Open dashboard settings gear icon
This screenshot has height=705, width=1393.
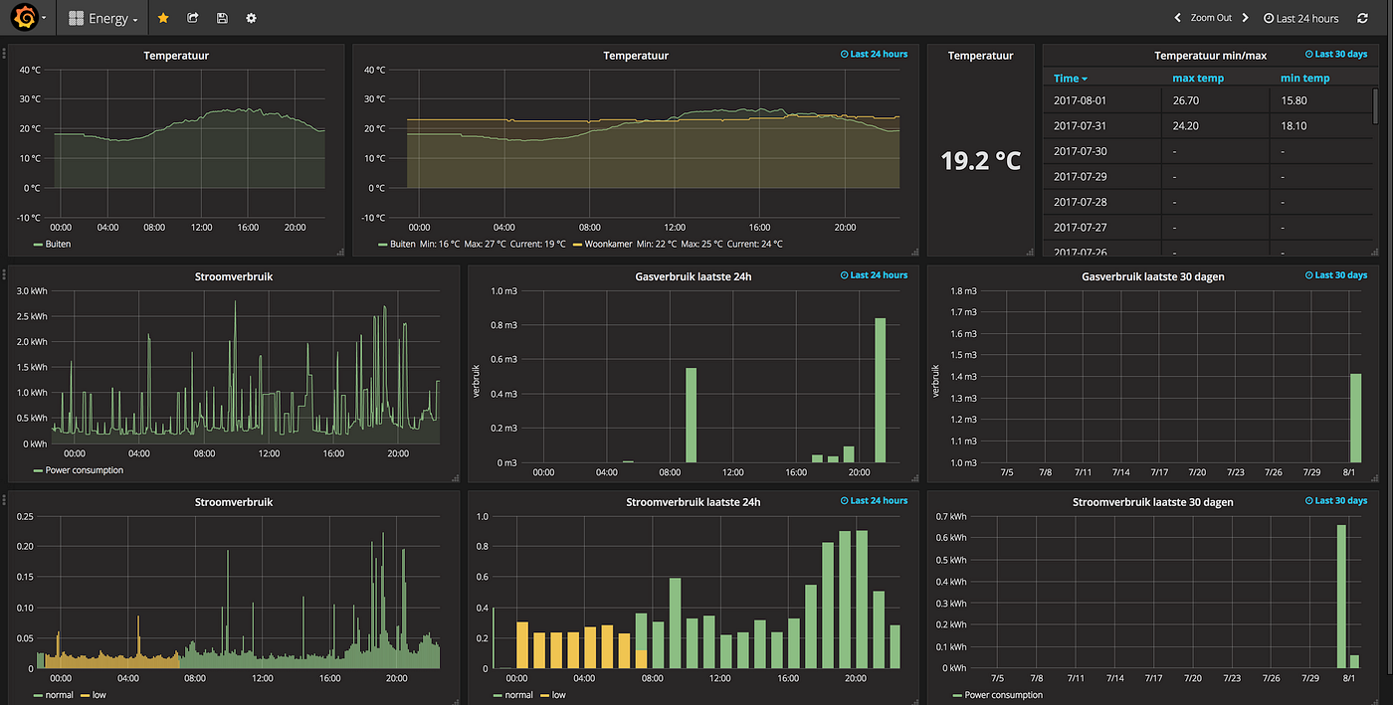(x=251, y=18)
